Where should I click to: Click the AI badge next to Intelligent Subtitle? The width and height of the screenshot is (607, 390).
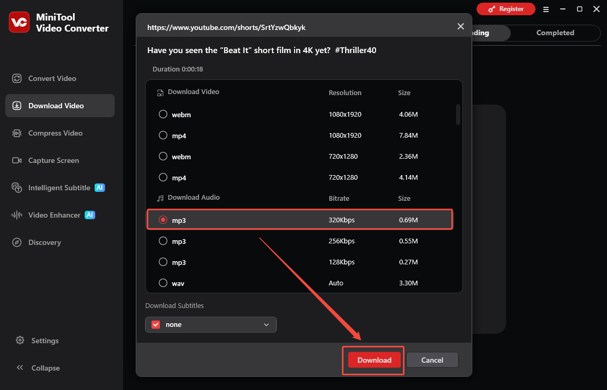[x=100, y=188]
